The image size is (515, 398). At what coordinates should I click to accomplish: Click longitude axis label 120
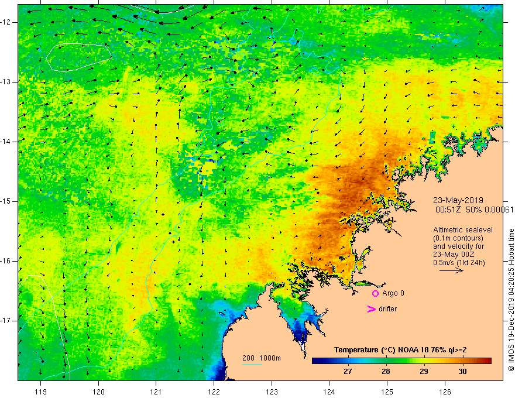coord(98,392)
